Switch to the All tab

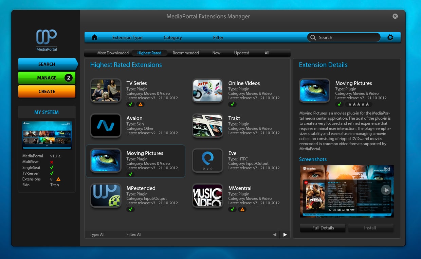pyautogui.click(x=267, y=53)
